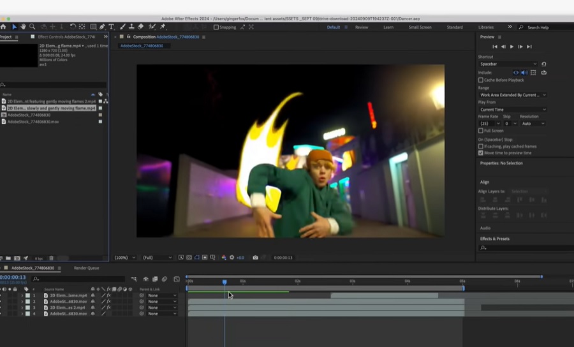The width and height of the screenshot is (574, 347).
Task: Select the Eraser tool
Action: point(140,27)
